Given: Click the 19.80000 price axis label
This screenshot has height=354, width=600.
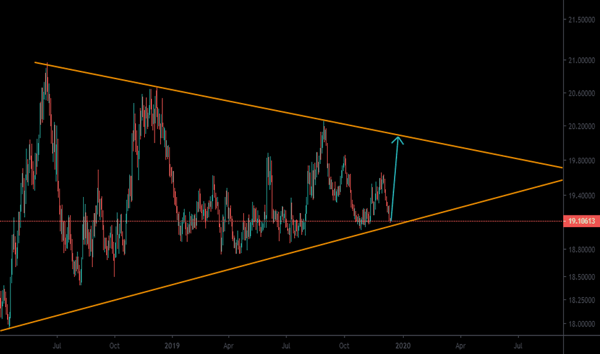Looking at the screenshot, I should [x=581, y=161].
